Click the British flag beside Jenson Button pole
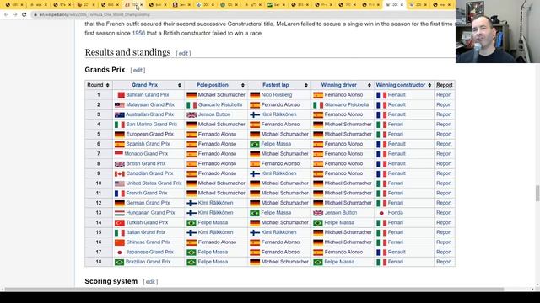Viewport: 540px width, 303px height. (x=192, y=114)
